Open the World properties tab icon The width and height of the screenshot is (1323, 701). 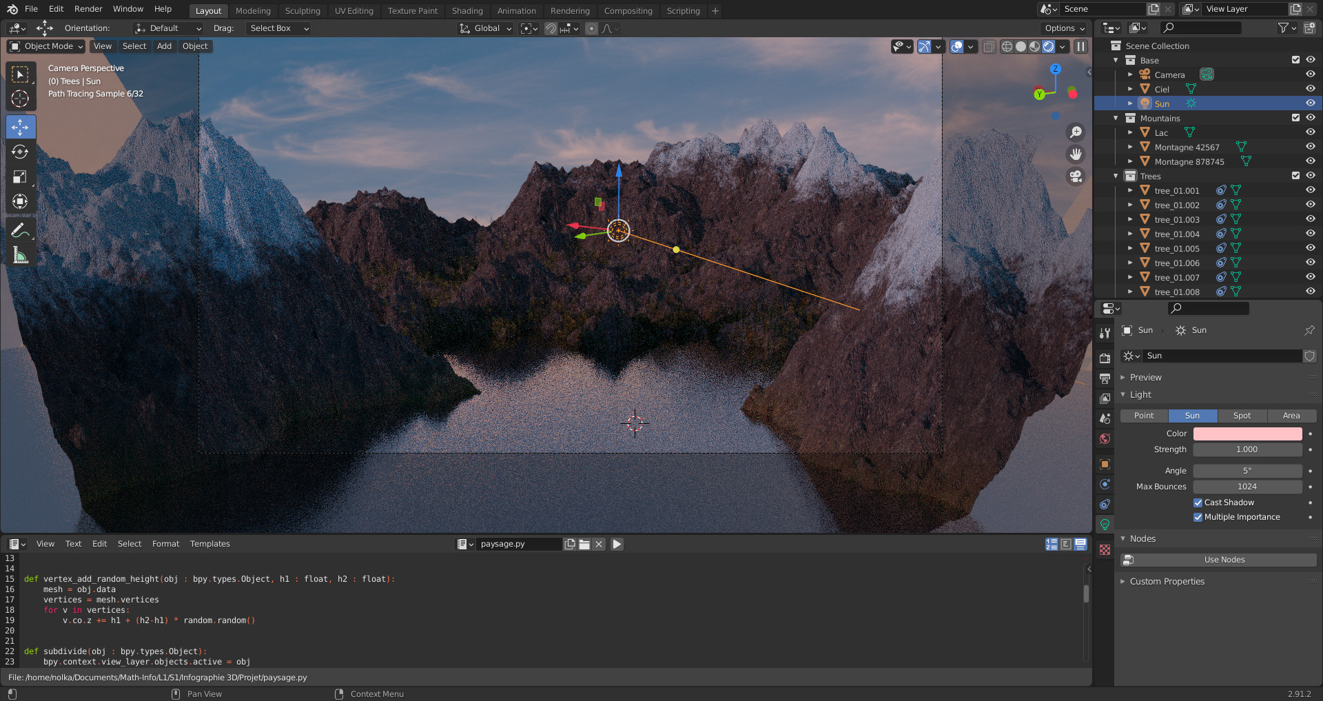point(1105,439)
